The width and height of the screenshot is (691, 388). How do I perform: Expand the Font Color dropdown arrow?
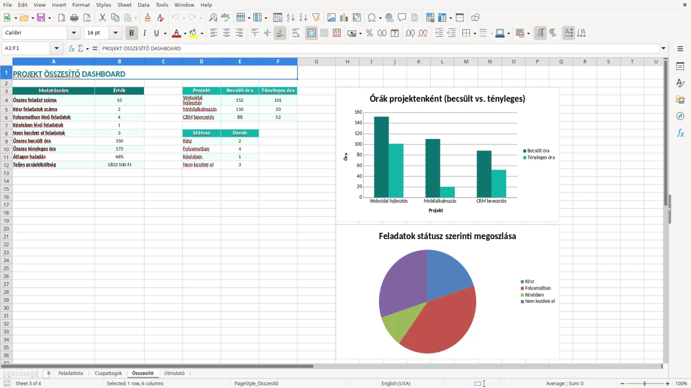(185, 33)
